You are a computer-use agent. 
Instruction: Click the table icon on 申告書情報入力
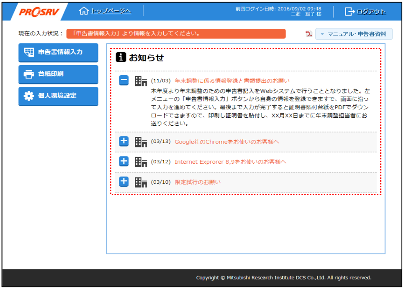coord(29,52)
